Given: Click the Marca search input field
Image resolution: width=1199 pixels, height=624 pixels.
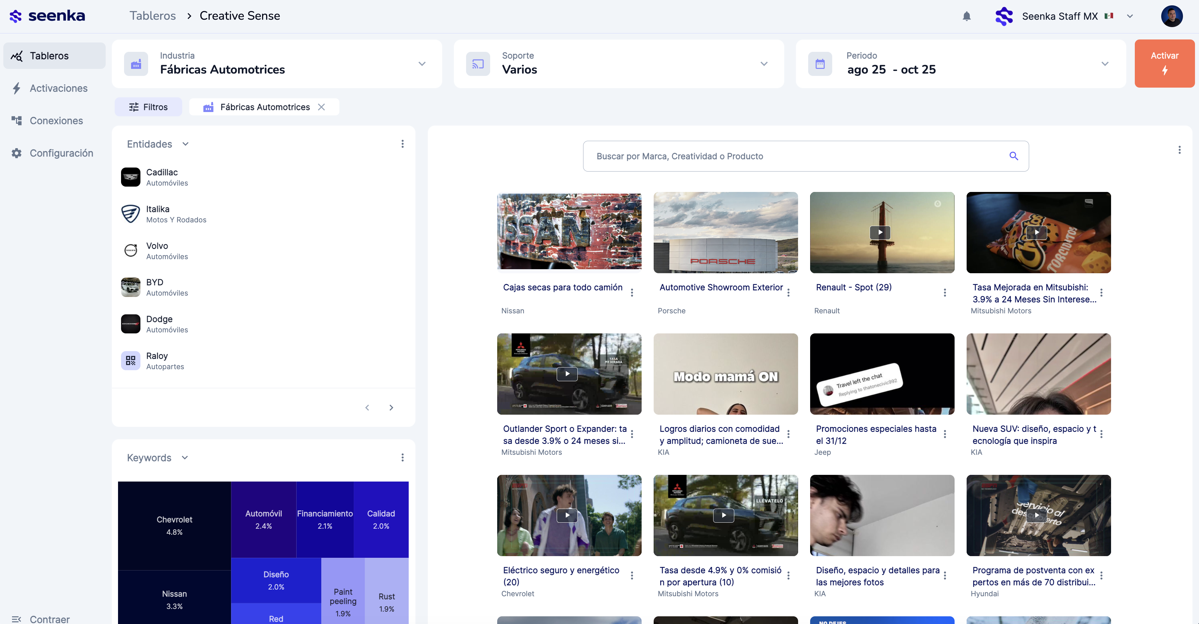Looking at the screenshot, I should (x=796, y=156).
